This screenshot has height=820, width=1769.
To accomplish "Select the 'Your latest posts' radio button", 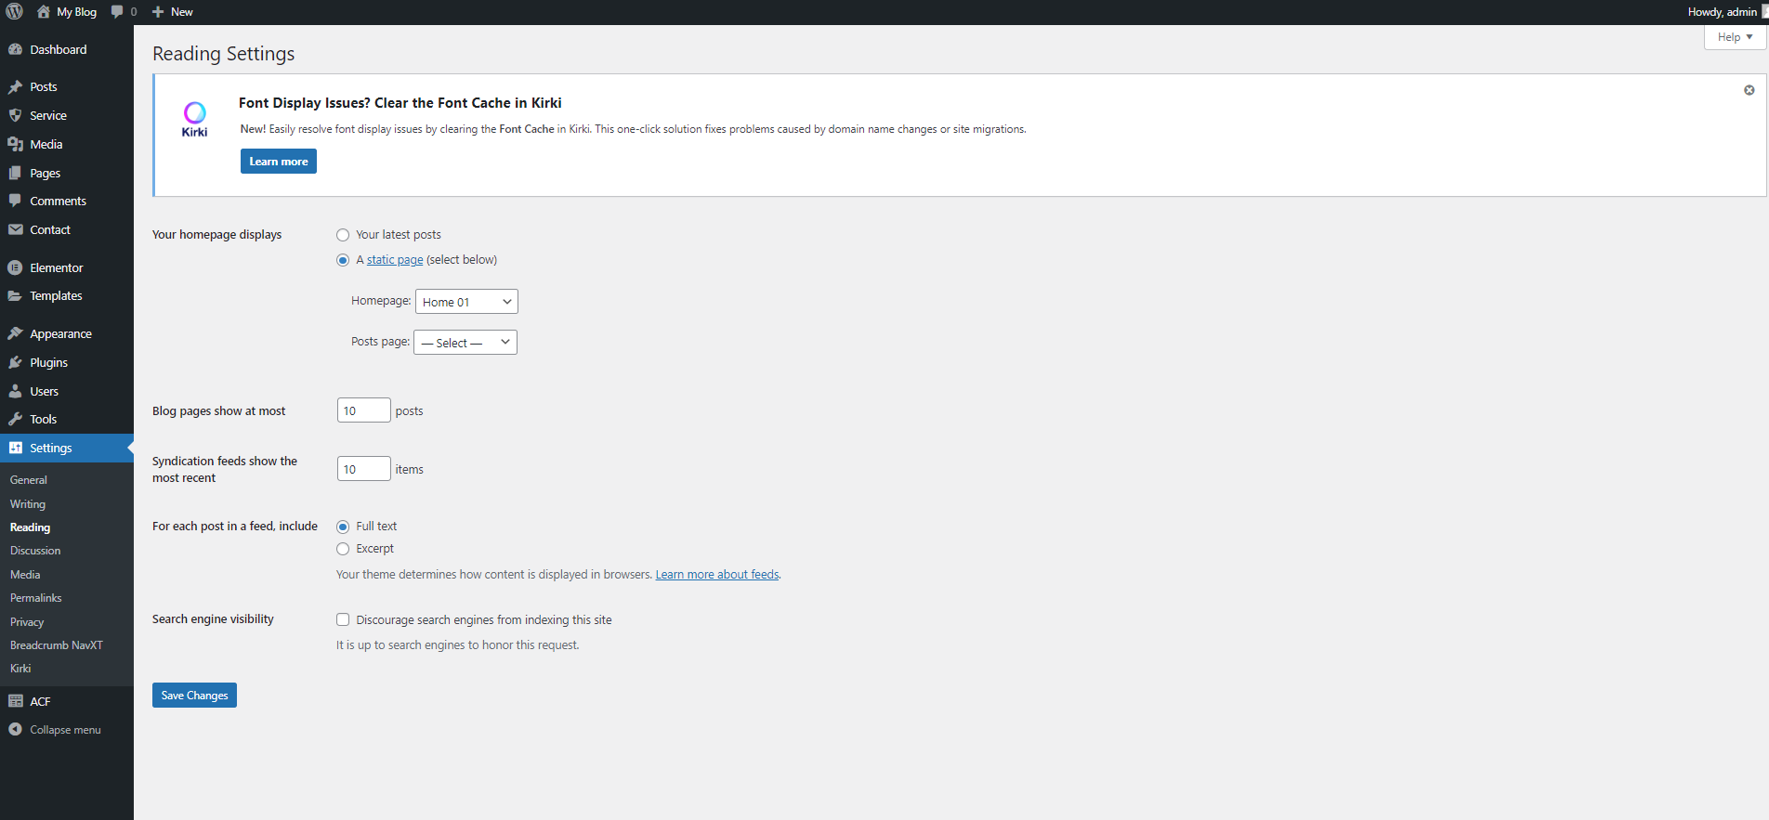I will point(343,235).
